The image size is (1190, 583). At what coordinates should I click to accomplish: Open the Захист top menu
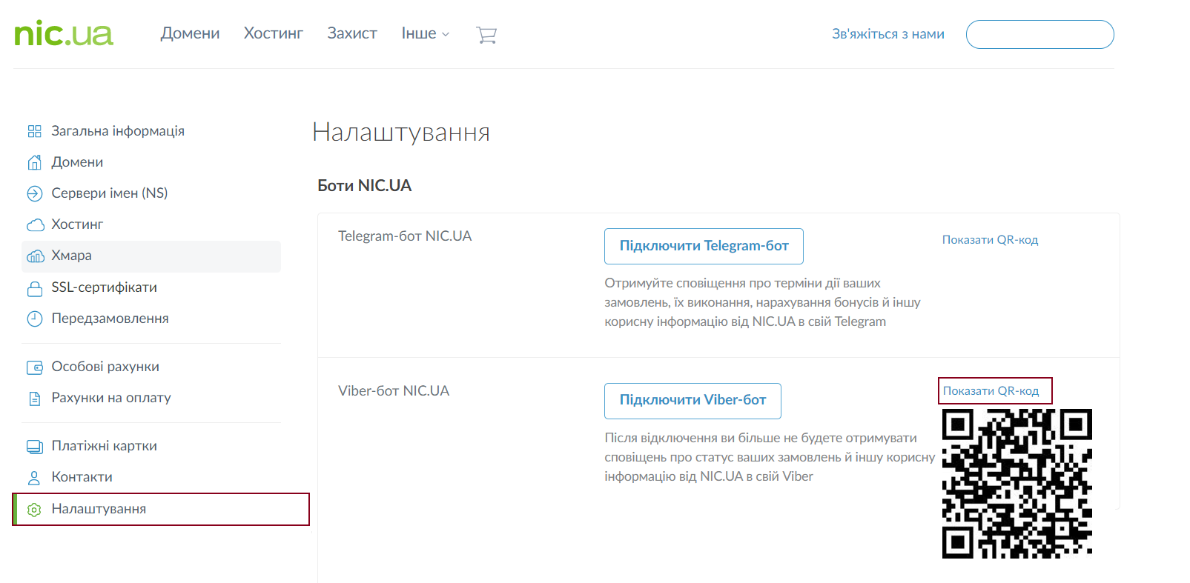352,34
